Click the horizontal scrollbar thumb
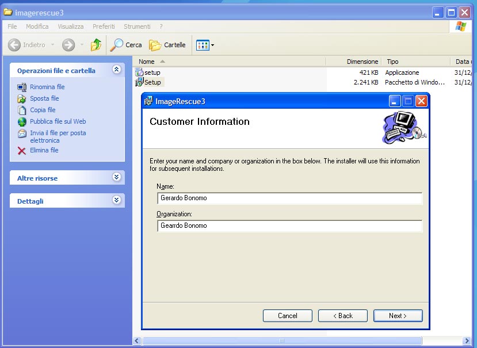Image resolution: width=477 pixels, height=348 pixels. coord(282,341)
